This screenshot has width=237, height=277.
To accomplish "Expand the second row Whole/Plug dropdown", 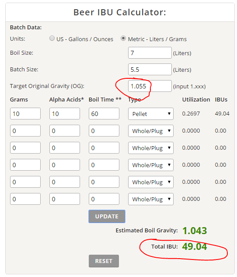I will click(151, 131).
